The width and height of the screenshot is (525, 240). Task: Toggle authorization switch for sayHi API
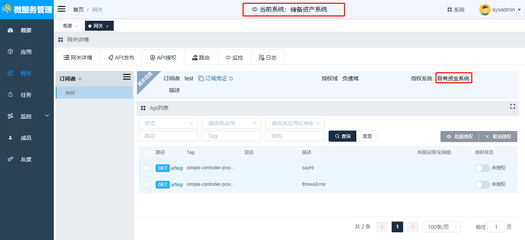click(x=482, y=168)
